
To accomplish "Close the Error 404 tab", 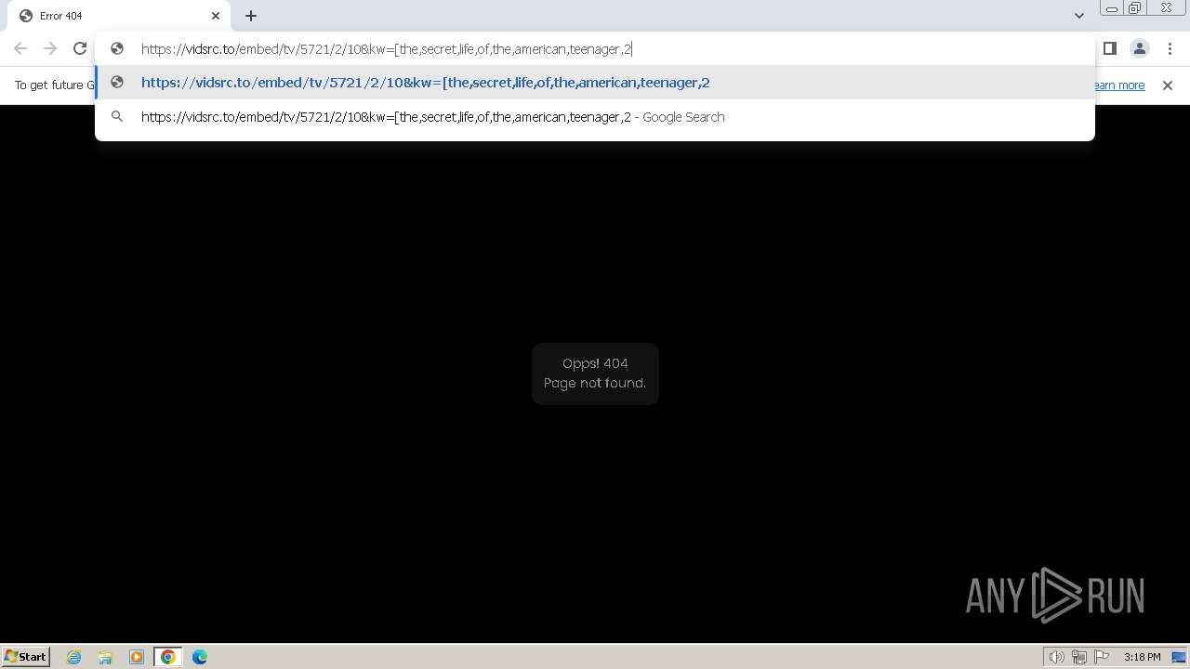I will coord(216,16).
